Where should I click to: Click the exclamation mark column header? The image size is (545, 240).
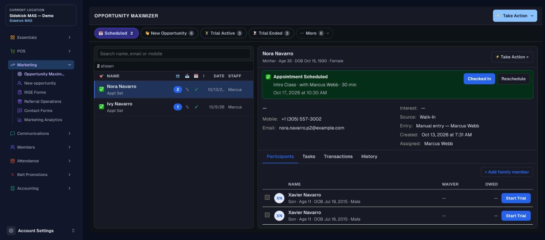pyautogui.click(x=204, y=76)
